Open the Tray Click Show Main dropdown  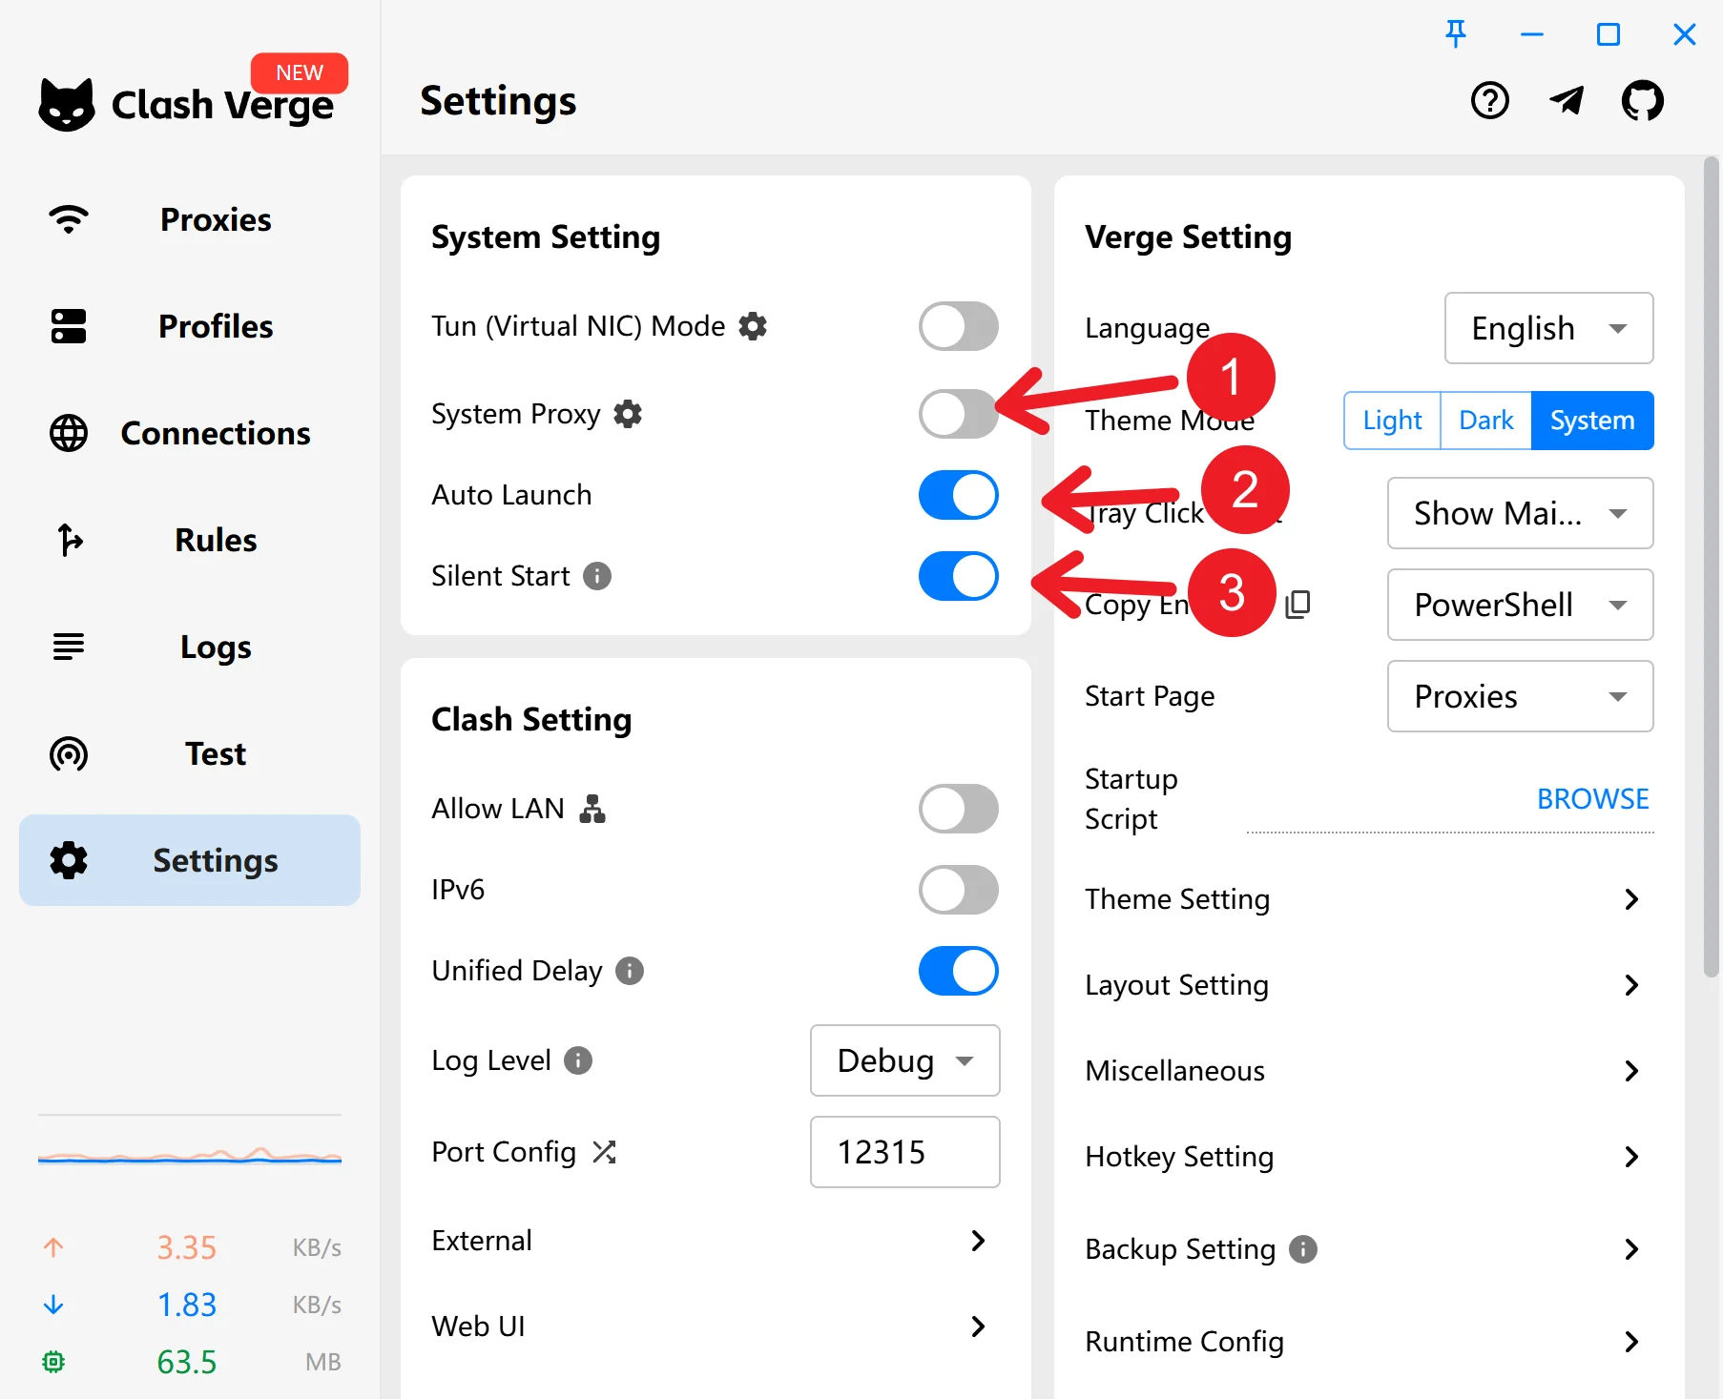click(x=1520, y=513)
